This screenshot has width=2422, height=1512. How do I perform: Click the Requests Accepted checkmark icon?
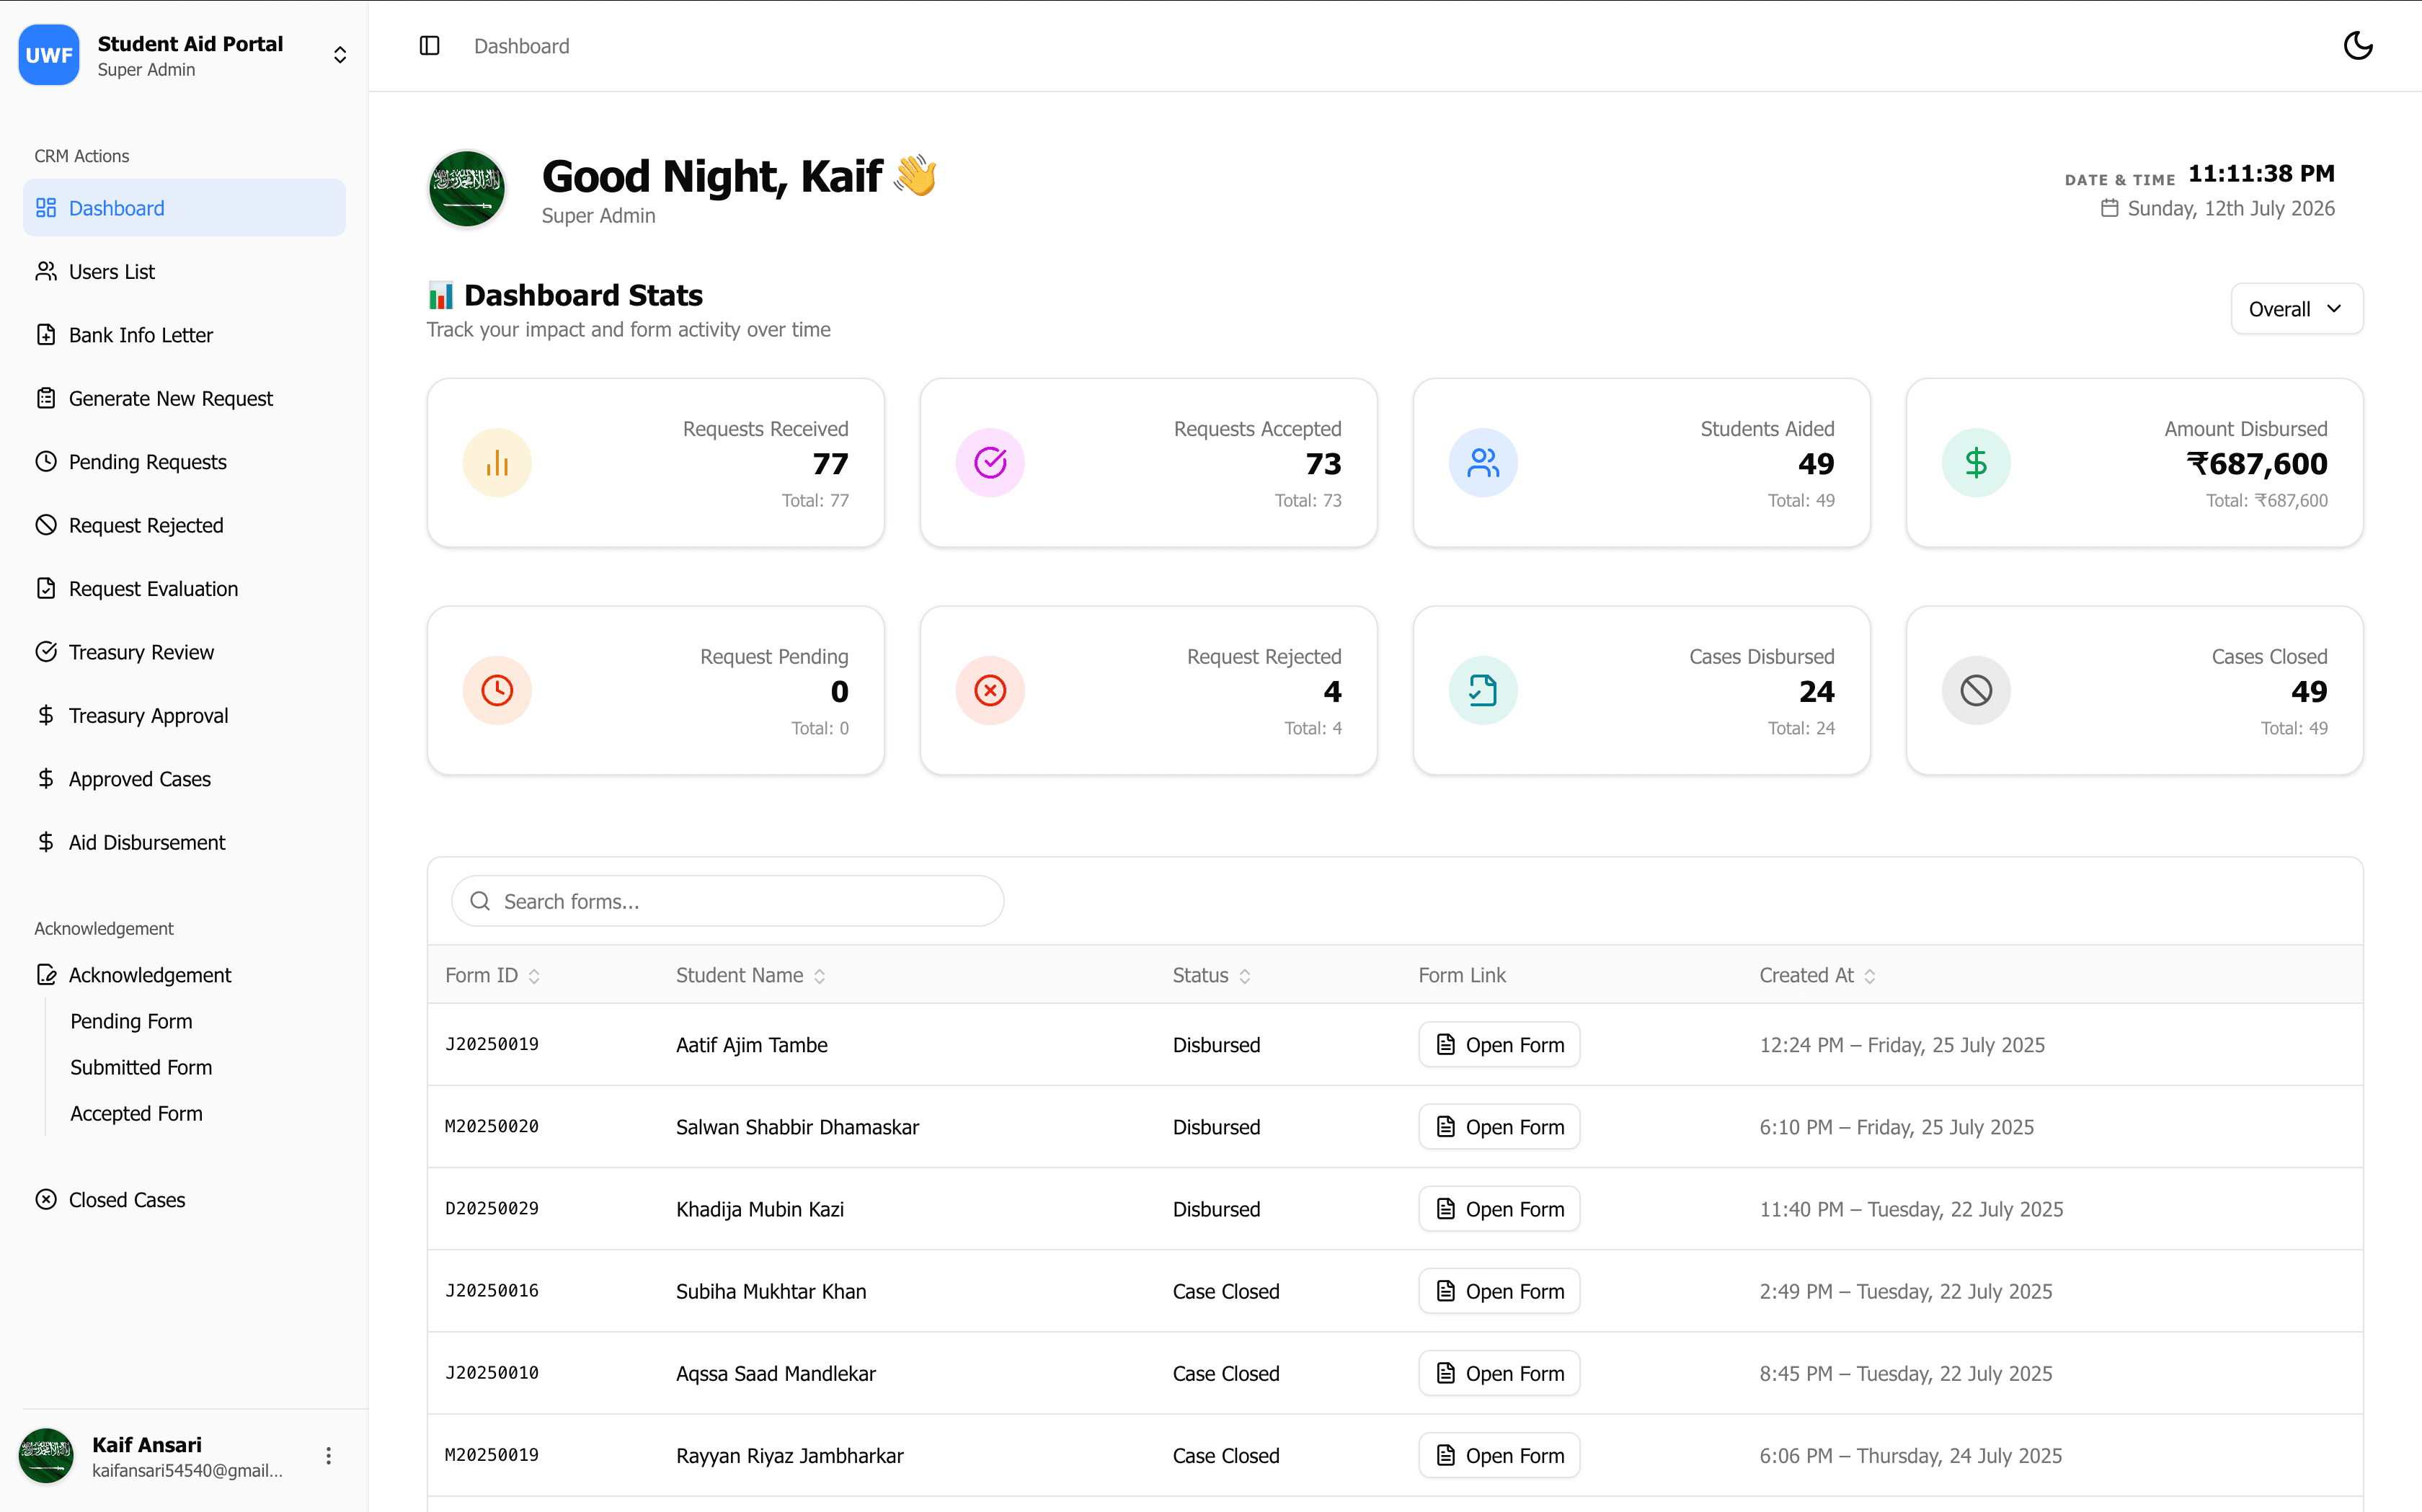point(990,463)
